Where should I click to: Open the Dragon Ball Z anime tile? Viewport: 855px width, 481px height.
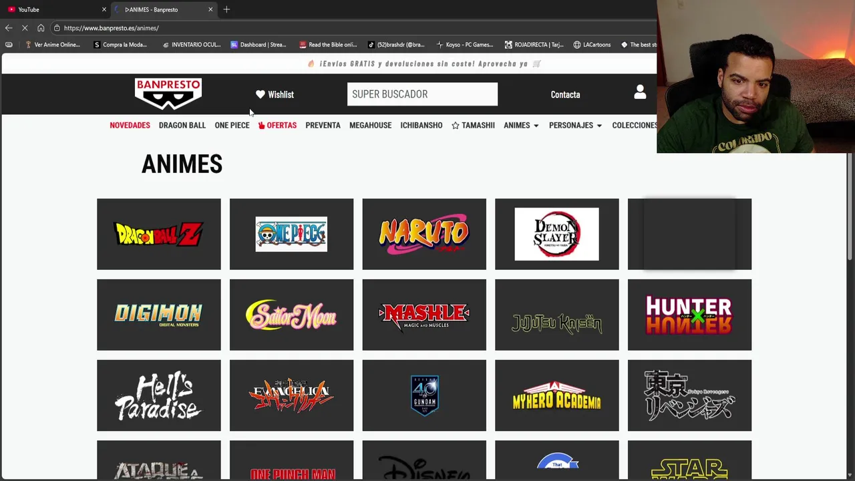click(x=159, y=234)
